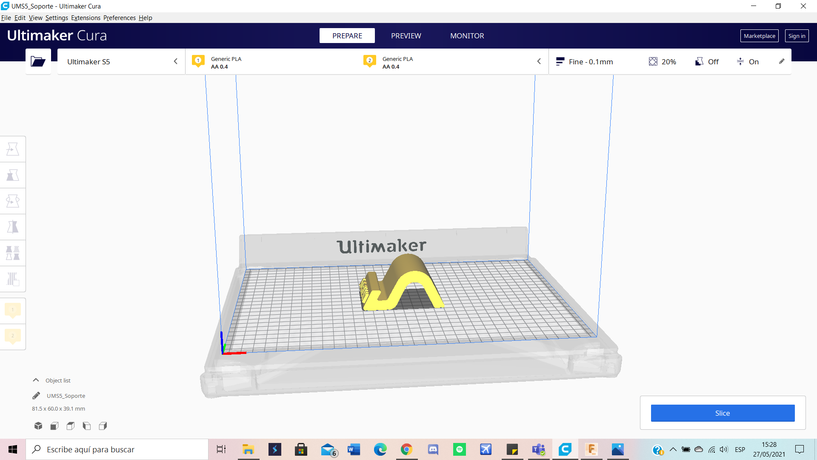This screenshot has height=460, width=817.
Task: Open Discord from taskbar
Action: tap(433, 449)
